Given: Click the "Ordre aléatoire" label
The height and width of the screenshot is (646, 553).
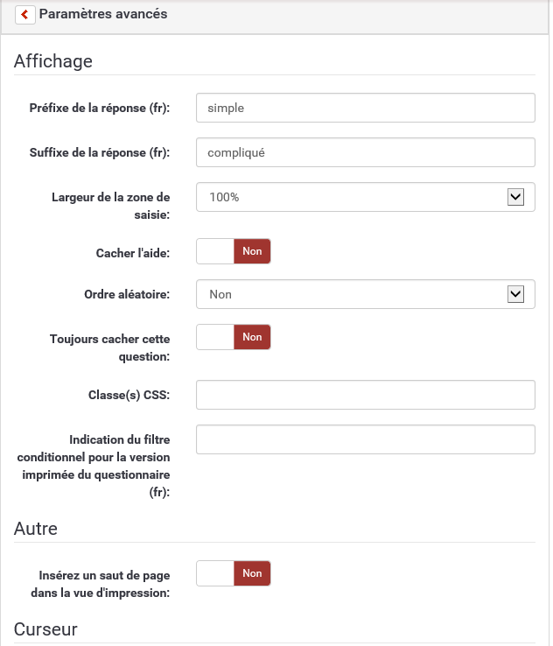Looking at the screenshot, I should click(121, 295).
